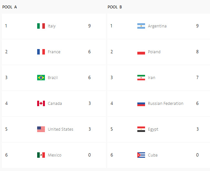Click the Italy flag icon
Viewport: 210px width, 171px height.
coord(41,26)
